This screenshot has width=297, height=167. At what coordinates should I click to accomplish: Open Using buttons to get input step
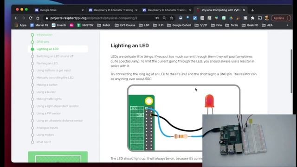click(53, 71)
